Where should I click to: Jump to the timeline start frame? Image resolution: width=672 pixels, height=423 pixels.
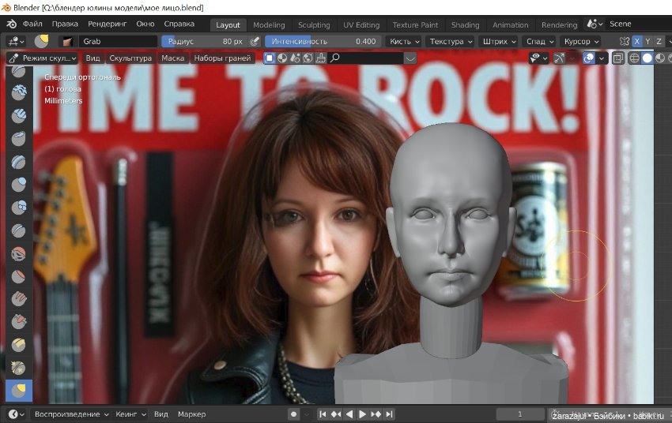pos(323,414)
